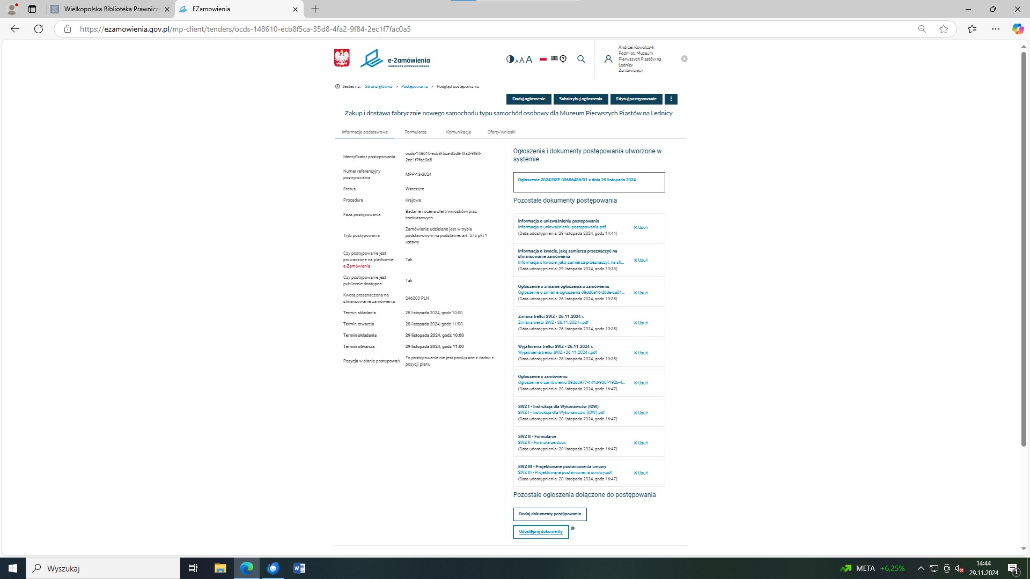
Task: Select the largest font size A
Action: pos(529,60)
